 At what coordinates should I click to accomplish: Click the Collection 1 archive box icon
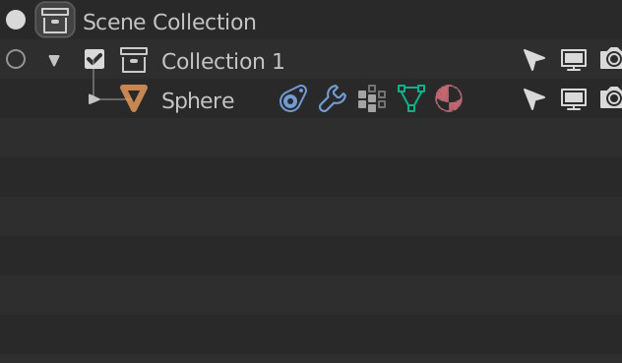point(134,60)
